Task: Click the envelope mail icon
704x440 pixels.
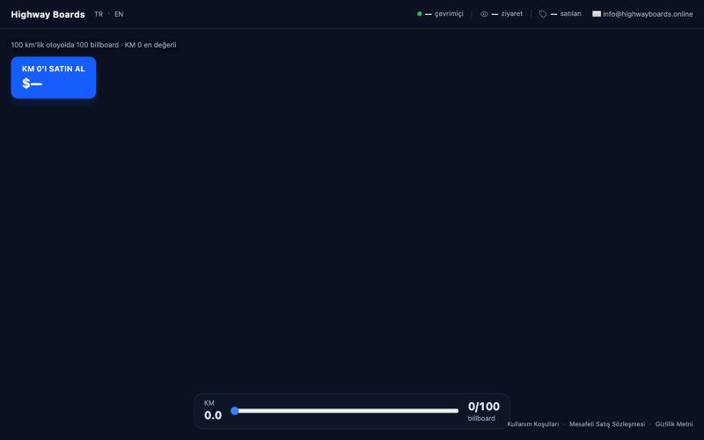Action: tap(597, 14)
